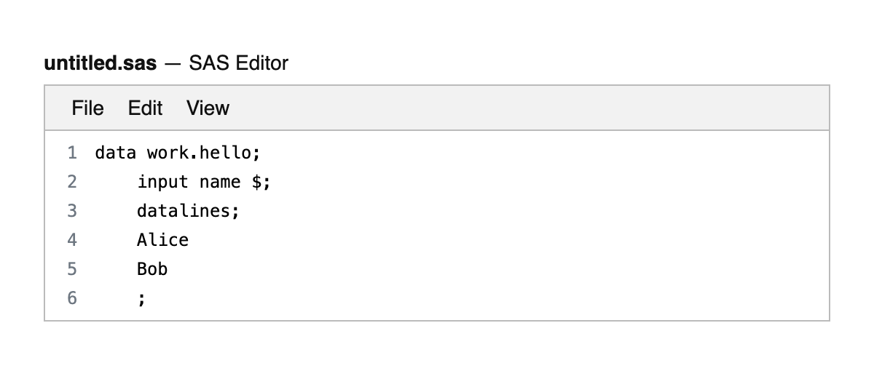
Task: Select line number 6 in the gutter
Action: click(71, 298)
